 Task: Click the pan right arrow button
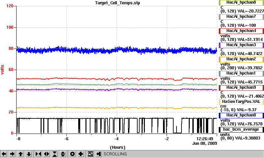pyautogui.click(x=12, y=154)
